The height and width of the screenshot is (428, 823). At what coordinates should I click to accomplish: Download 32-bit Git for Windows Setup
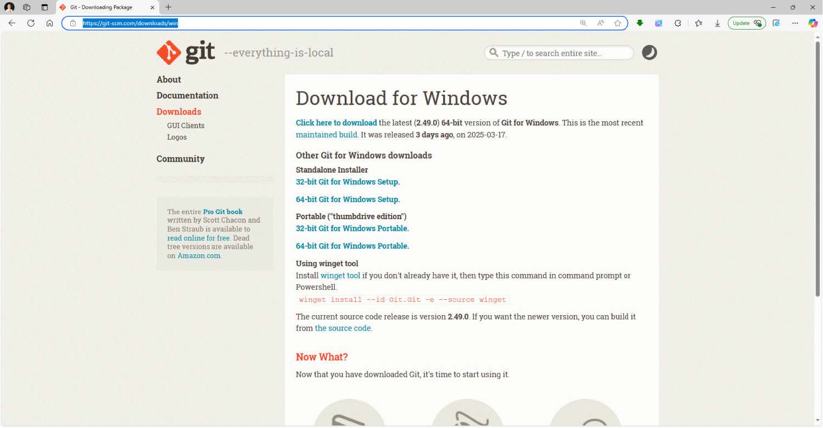pyautogui.click(x=348, y=182)
